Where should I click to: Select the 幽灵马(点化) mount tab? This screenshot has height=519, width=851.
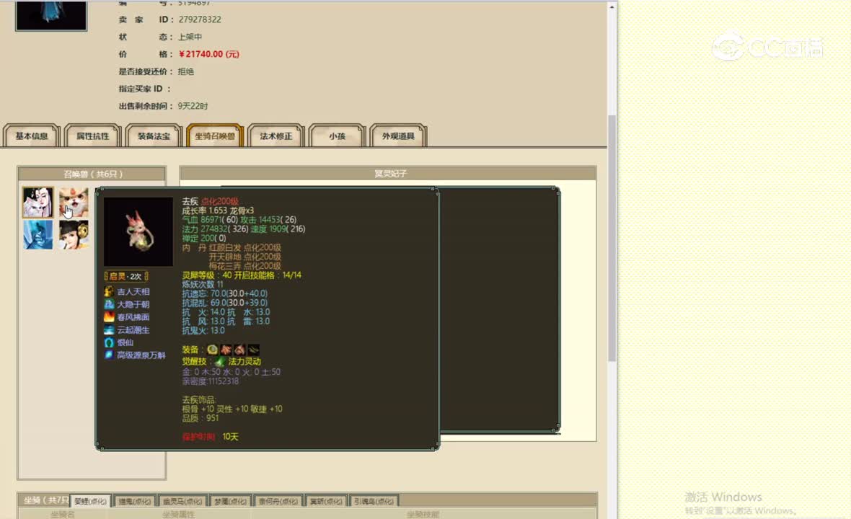(x=182, y=501)
